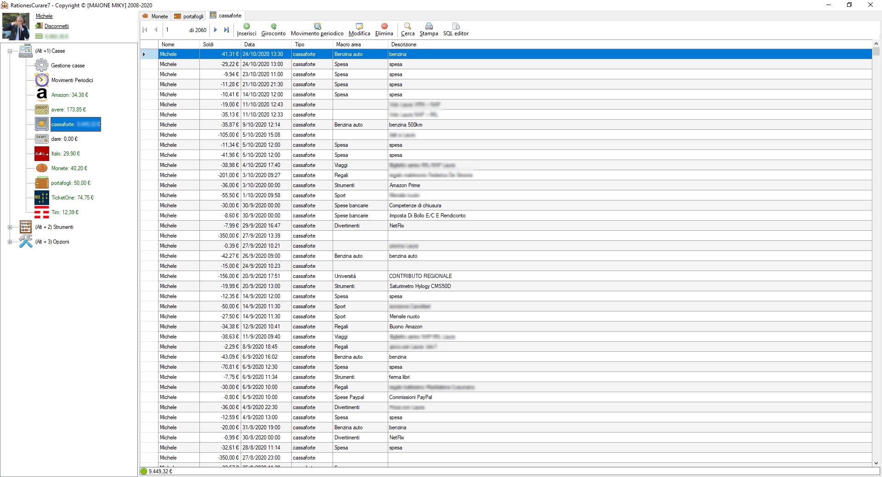Switch to the portafogli tab
The width and height of the screenshot is (882, 477).
click(x=189, y=16)
